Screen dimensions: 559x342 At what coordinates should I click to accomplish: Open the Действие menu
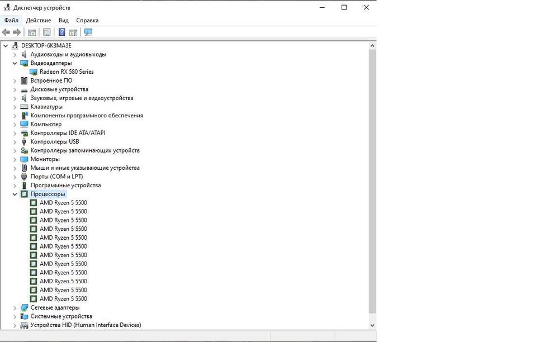click(x=39, y=20)
